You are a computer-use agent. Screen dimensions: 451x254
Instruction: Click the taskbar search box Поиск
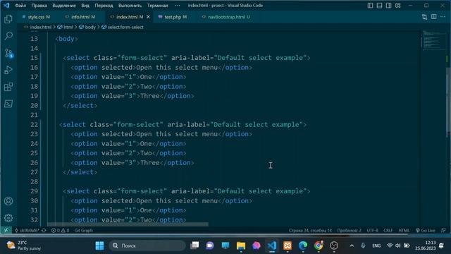pos(147,246)
